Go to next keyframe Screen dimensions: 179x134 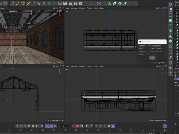37,126
